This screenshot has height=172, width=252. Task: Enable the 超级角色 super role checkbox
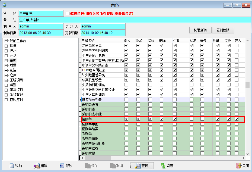click(x=68, y=13)
